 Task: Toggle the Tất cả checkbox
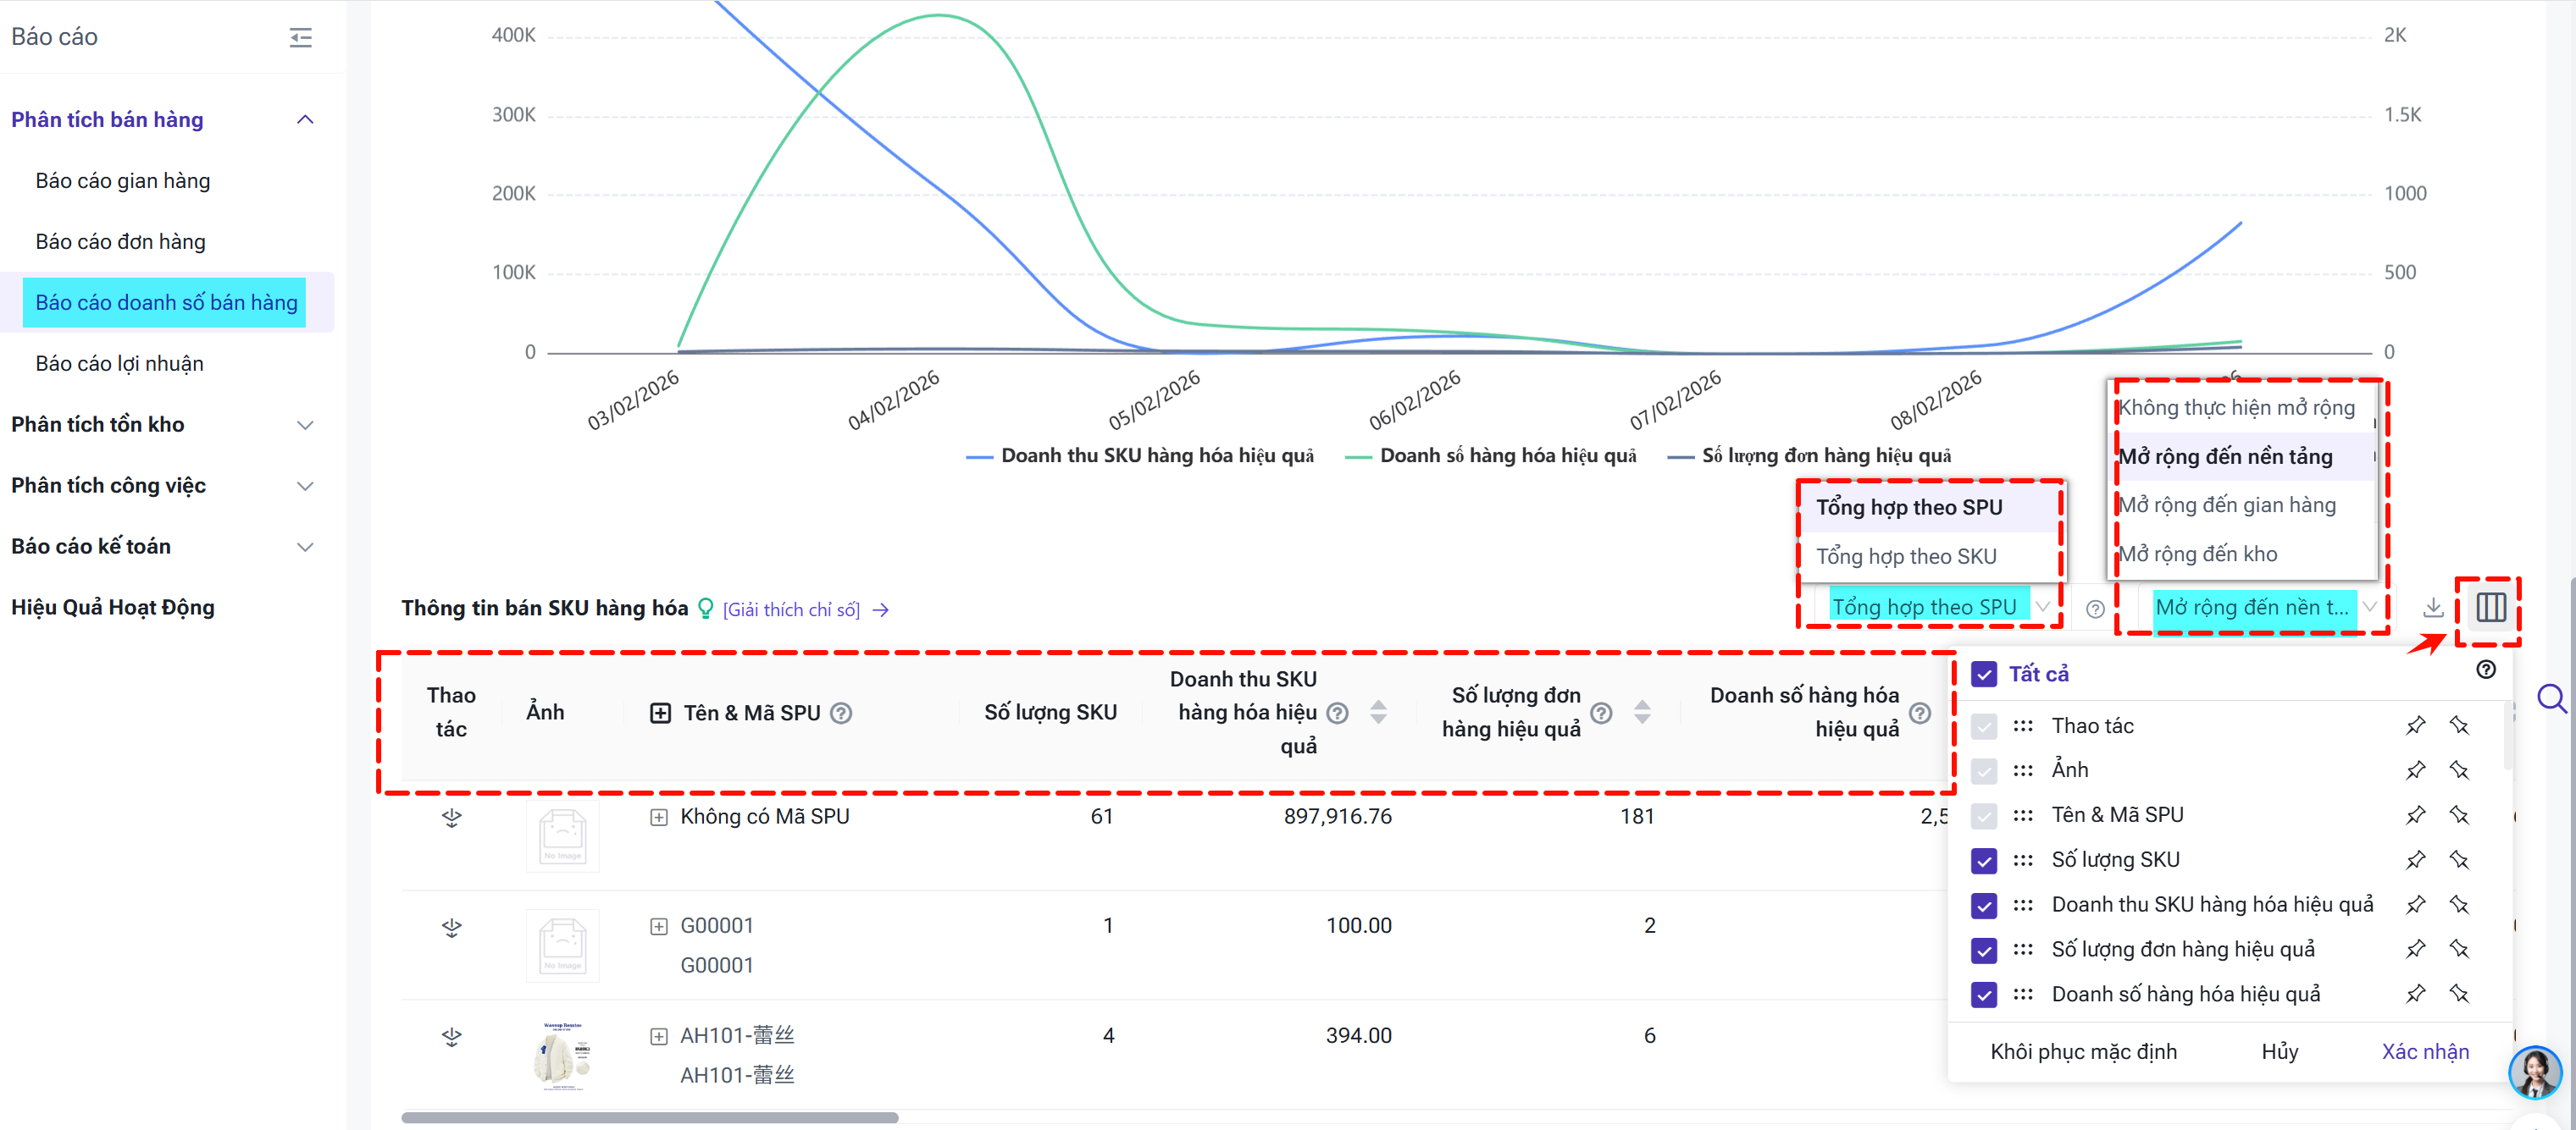1984,675
